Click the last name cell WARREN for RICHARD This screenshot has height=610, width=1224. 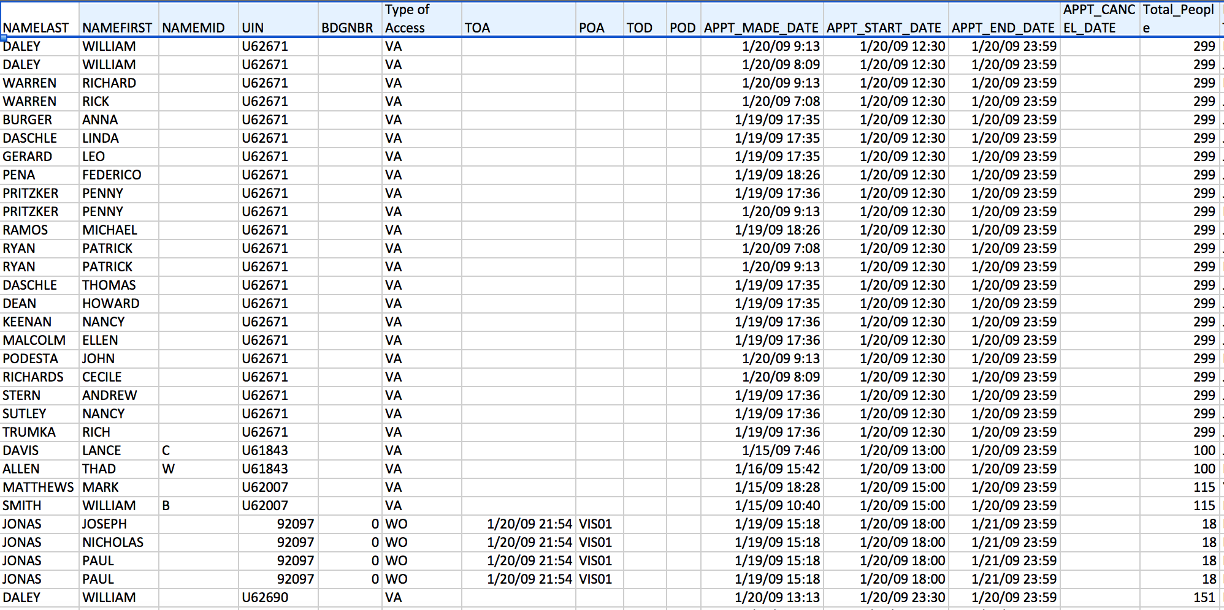click(39, 83)
